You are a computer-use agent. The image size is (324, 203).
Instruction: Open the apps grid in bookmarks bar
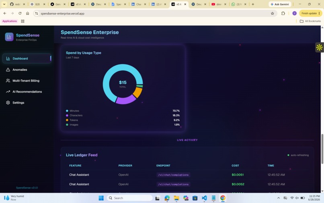point(23,21)
